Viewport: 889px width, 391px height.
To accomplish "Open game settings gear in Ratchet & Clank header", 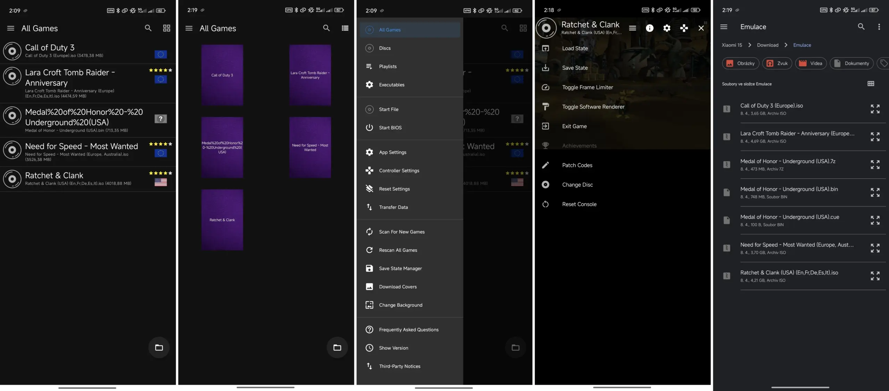I will pos(667,28).
